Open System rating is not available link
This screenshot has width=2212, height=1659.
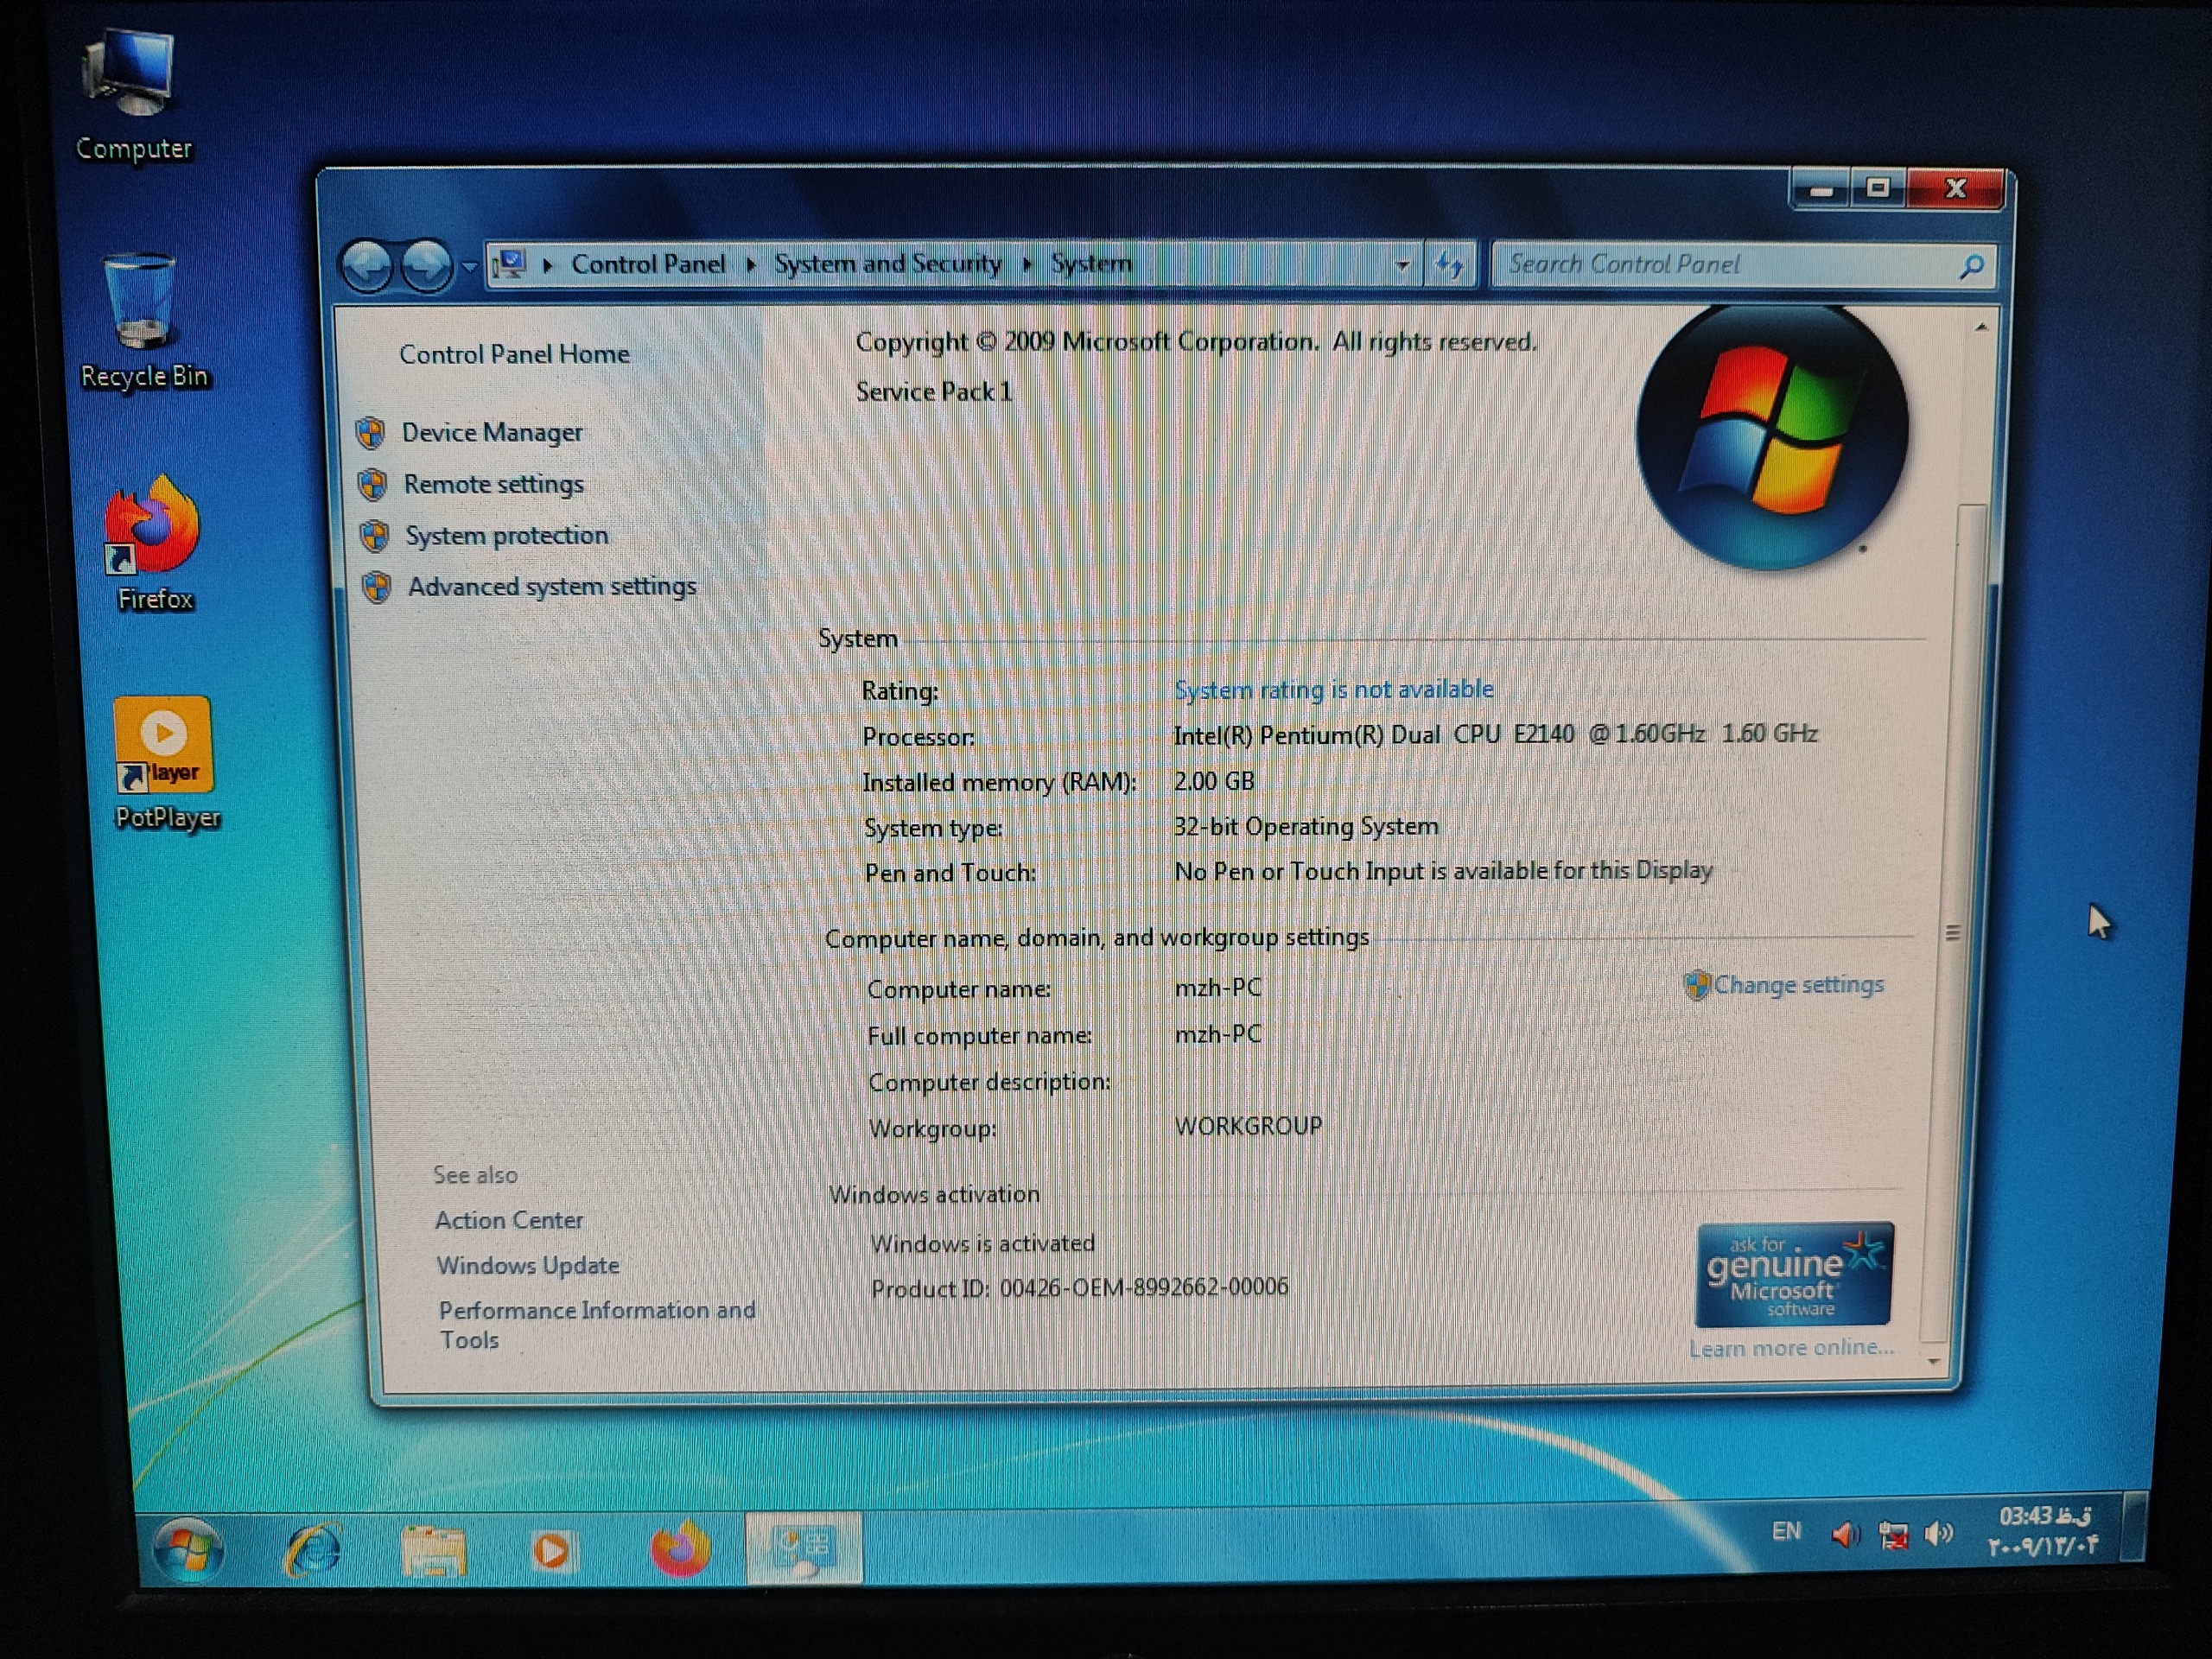[1333, 690]
